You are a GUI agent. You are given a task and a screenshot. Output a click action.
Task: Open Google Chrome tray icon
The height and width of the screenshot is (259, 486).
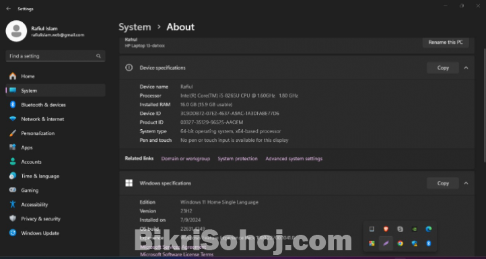(400, 244)
